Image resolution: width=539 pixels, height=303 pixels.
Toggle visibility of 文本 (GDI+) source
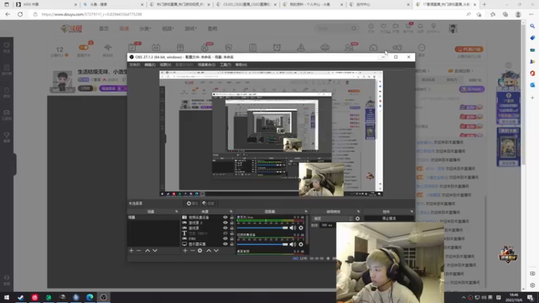pyautogui.click(x=225, y=233)
